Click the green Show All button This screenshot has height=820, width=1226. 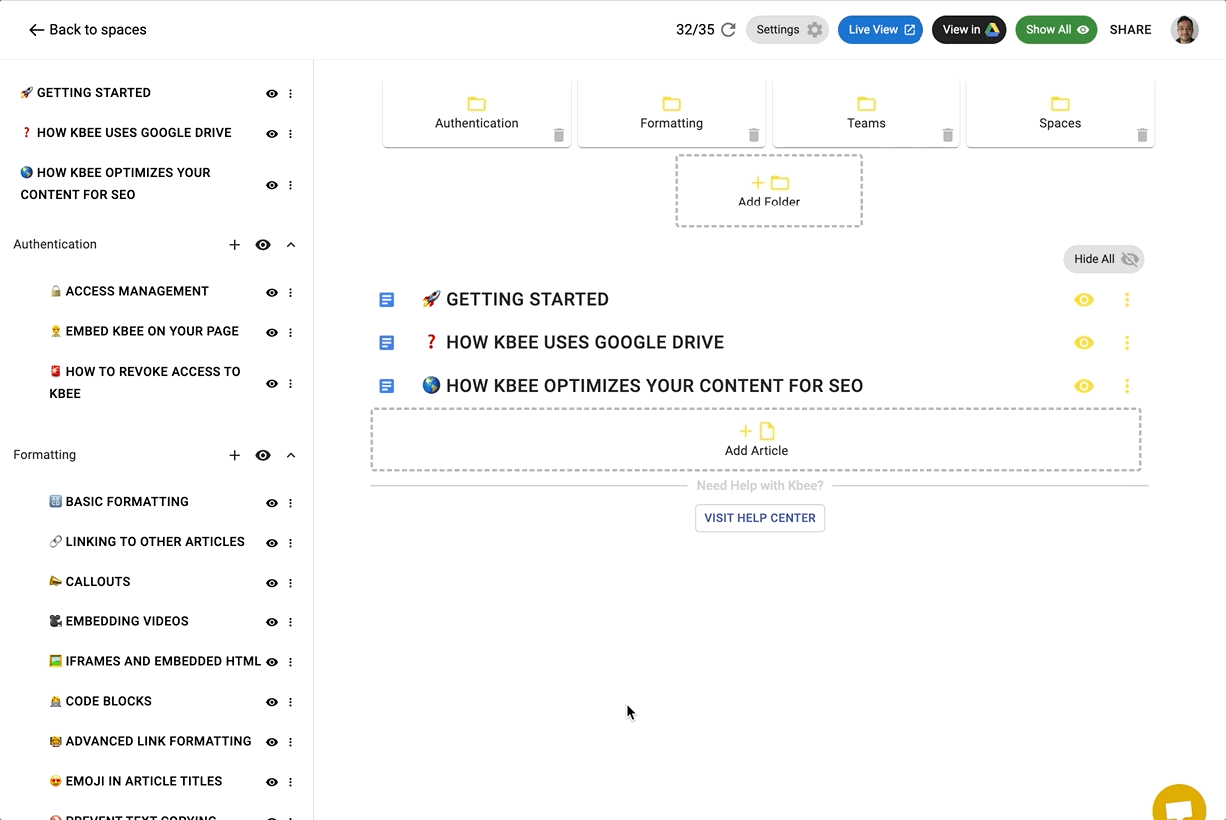(x=1056, y=30)
